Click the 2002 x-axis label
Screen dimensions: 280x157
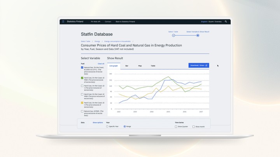tap(119, 112)
